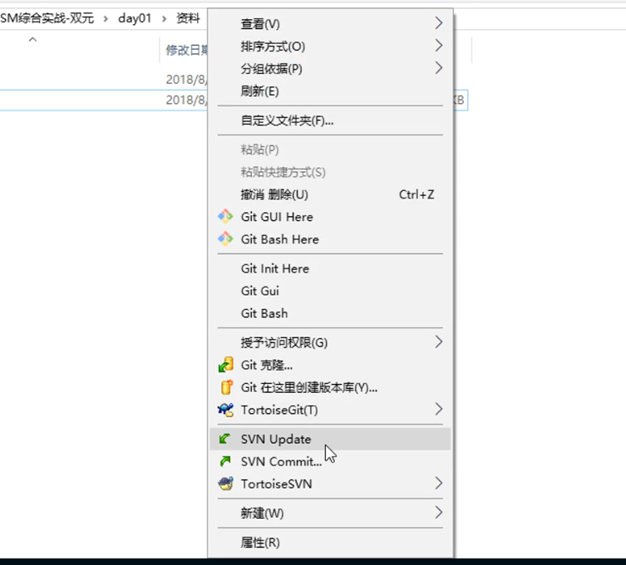
Task: Select Git Gui menu entry
Action: click(x=330, y=291)
